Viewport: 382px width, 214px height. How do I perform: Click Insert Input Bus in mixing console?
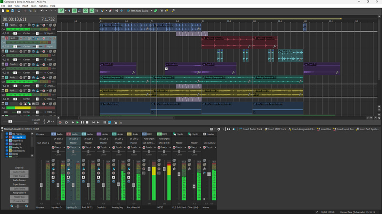click(x=343, y=129)
